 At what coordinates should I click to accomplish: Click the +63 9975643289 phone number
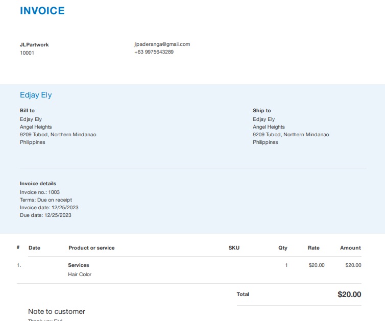click(x=154, y=52)
